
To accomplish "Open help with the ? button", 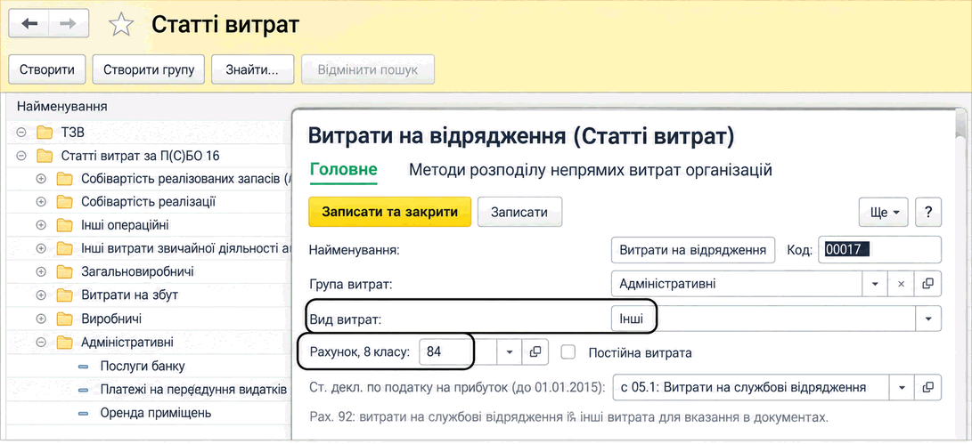I will pos(928,212).
